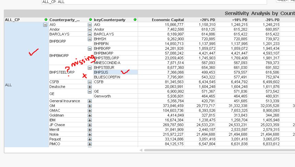Click the ALL_CP: ALL selection box
This screenshot has width=295, height=167.
tap(154, 2)
